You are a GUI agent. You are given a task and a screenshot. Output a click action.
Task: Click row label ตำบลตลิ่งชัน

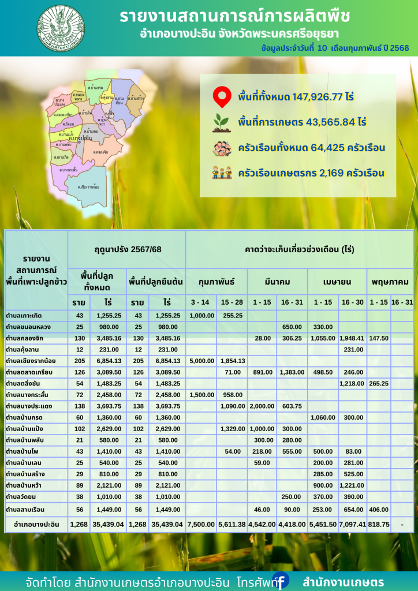click(24, 384)
